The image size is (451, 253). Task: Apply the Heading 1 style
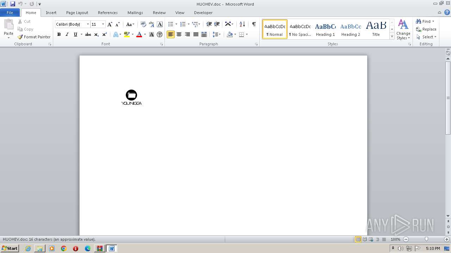coord(325,29)
